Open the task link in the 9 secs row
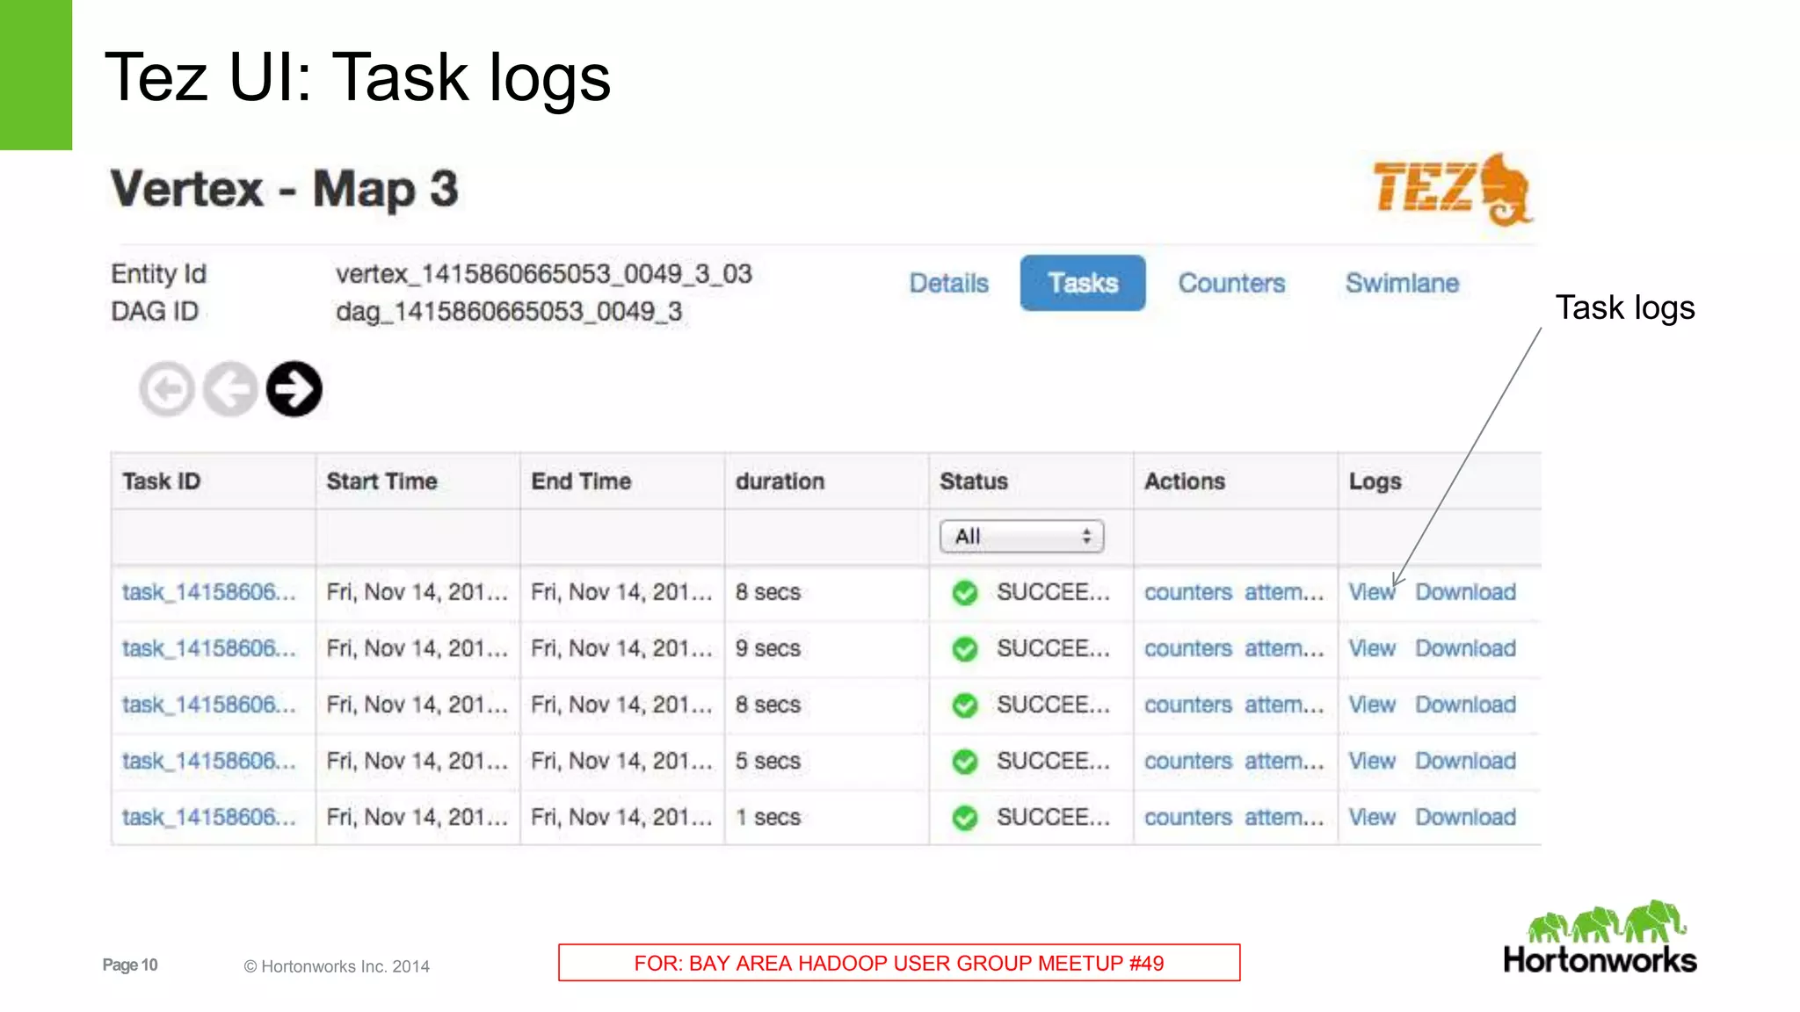1800x1012 pixels. (x=208, y=648)
